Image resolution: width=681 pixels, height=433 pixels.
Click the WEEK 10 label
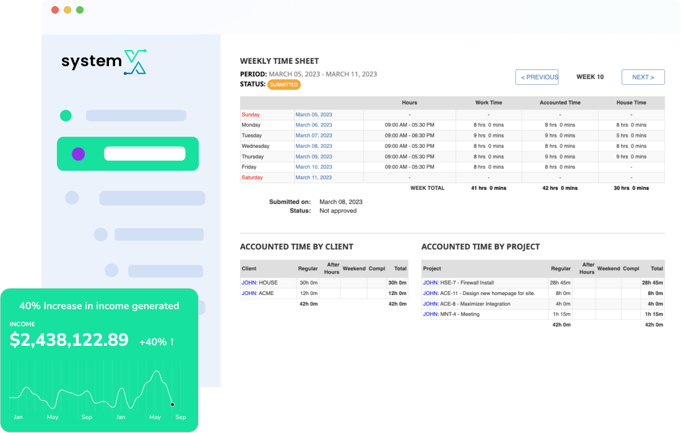(x=590, y=77)
